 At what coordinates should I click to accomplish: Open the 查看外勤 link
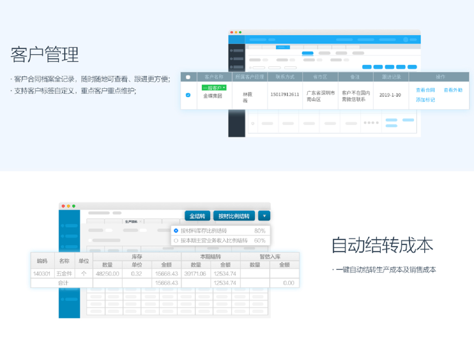tap(453, 90)
